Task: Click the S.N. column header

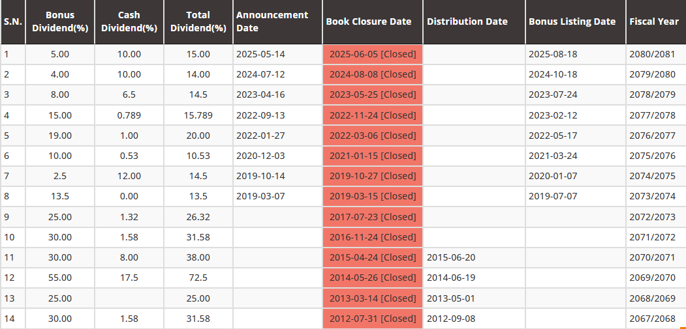Action: (12, 21)
